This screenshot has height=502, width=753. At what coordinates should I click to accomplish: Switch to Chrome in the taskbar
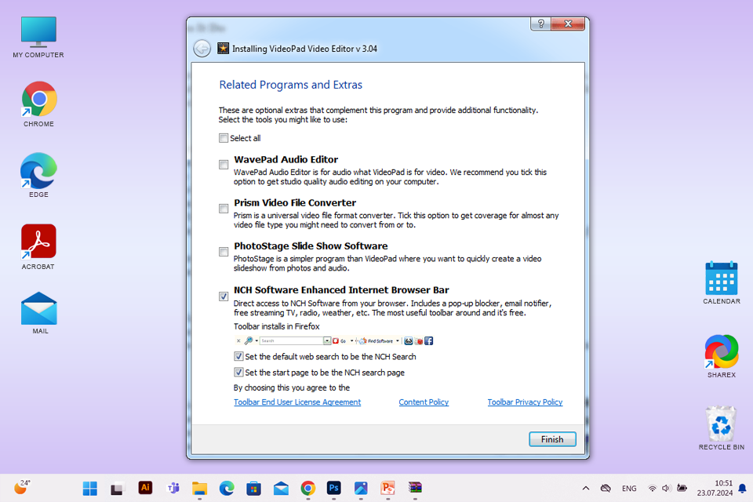307,489
